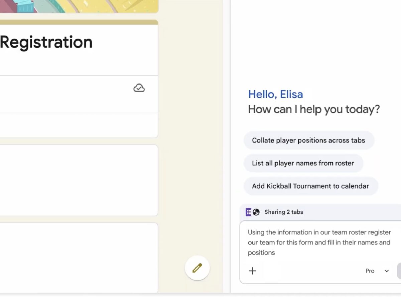Click the "How can I help you today?" heading

pyautogui.click(x=314, y=109)
